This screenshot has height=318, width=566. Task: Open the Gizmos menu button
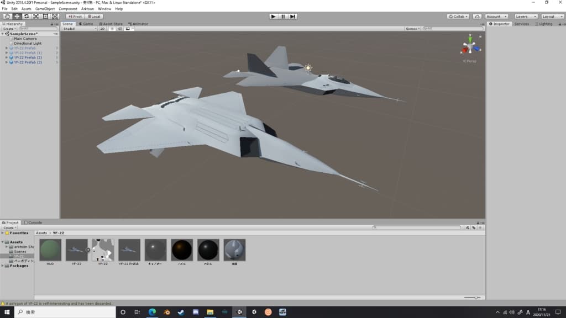pos(412,29)
